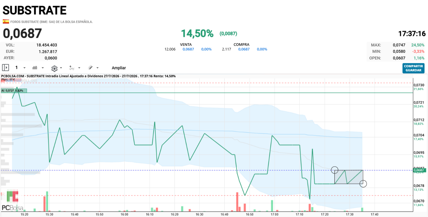
Task: Expand the chart type dropdown arrow
Action: (43, 68)
